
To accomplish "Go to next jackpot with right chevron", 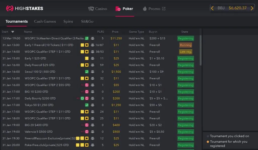I will pyautogui.click(x=252, y=8).
